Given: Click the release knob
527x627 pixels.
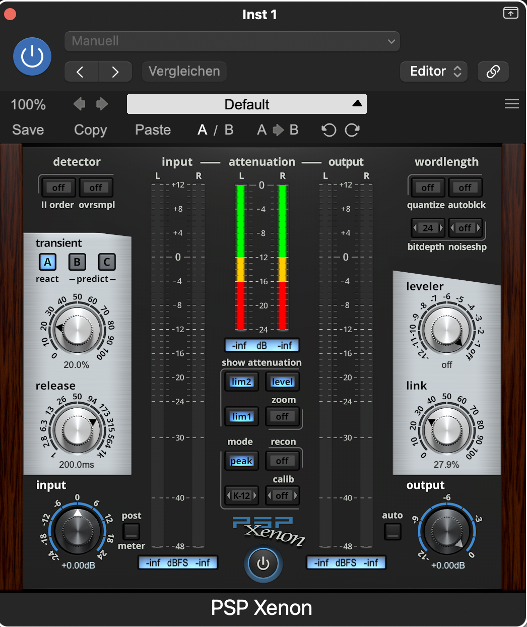Looking at the screenshot, I should click(77, 429).
